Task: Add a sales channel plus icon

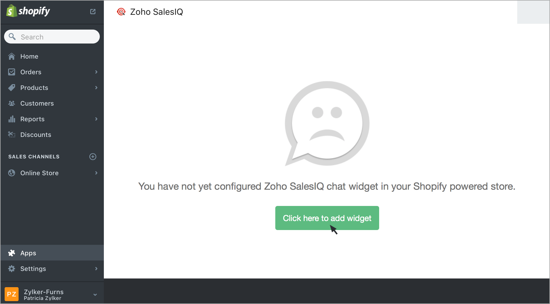Action: (93, 157)
